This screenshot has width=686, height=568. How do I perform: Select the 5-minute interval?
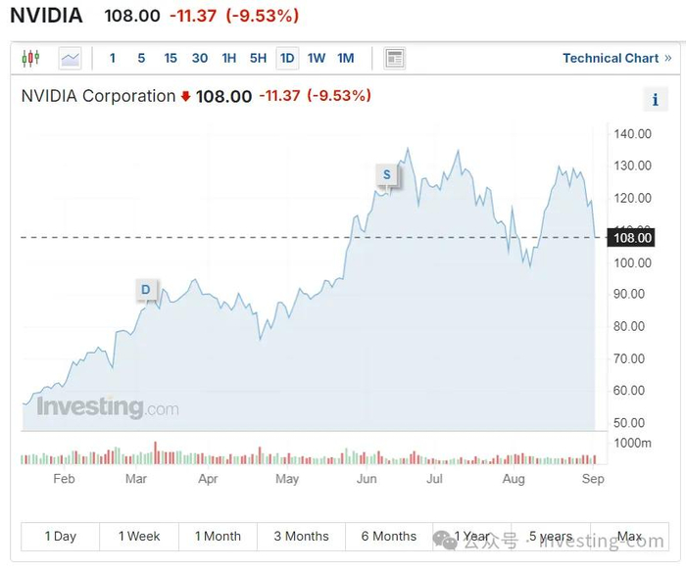point(141,59)
